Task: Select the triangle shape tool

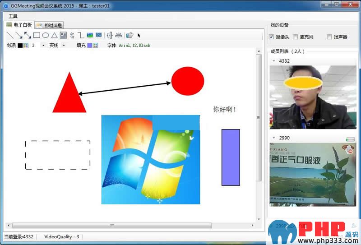Action: pyautogui.click(x=54, y=35)
